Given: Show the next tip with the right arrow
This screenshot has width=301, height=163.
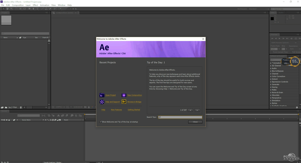Looking at the screenshot, I should (197, 110).
